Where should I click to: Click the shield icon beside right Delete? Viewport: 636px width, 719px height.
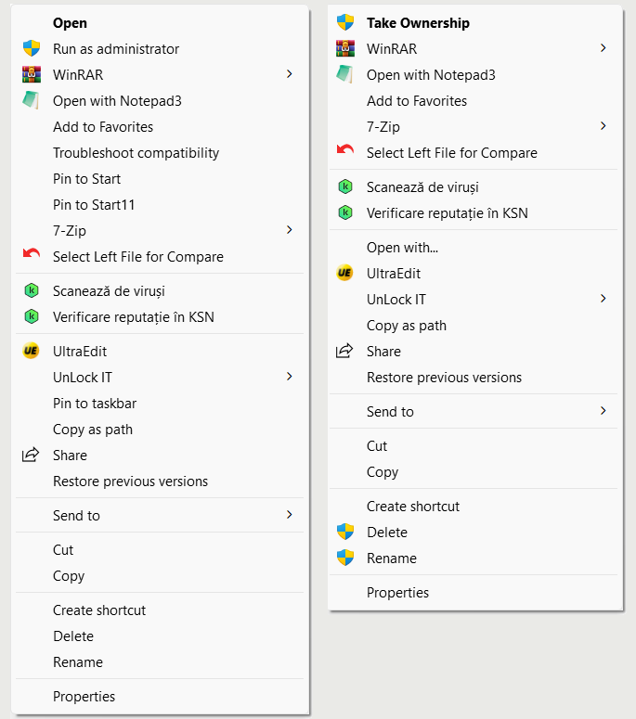345,532
